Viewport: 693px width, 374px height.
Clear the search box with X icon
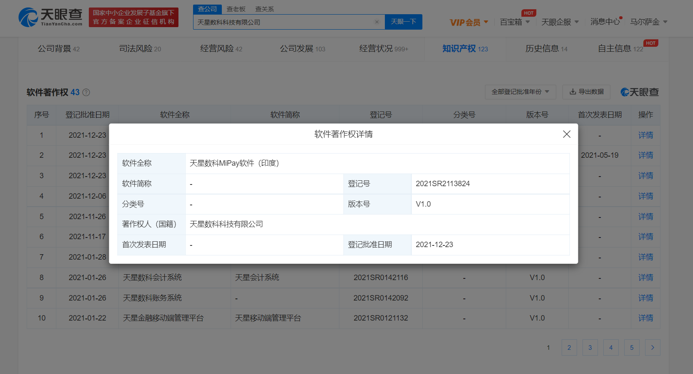377,22
